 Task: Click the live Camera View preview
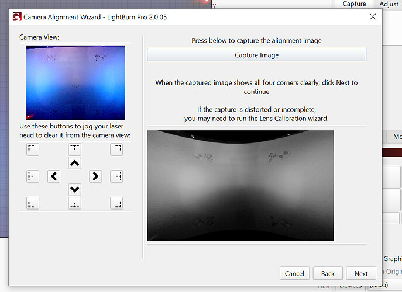pos(75,82)
